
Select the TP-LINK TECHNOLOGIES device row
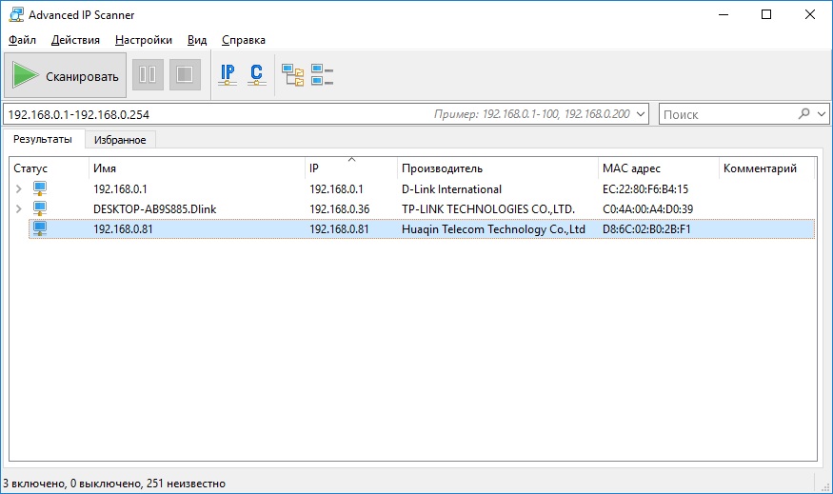coord(487,208)
